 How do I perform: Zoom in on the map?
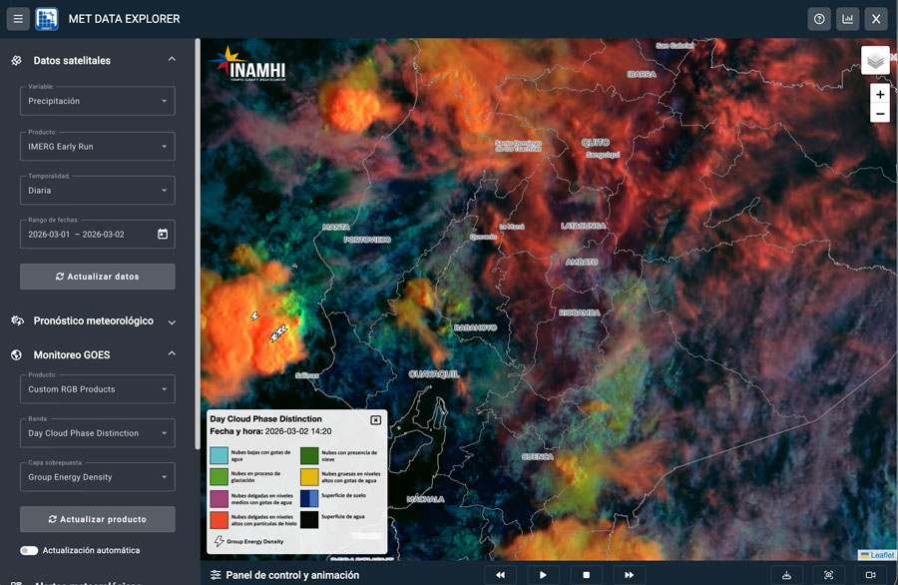(879, 94)
